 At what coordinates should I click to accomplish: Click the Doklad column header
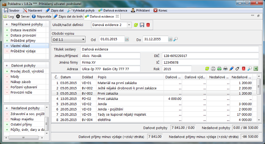click(x=89, y=77)
